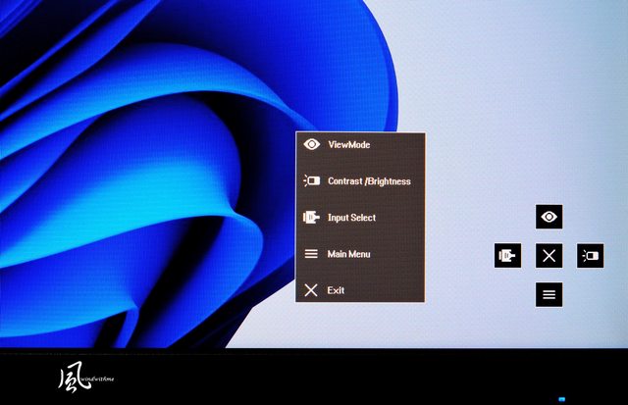Click the hamburger icon beside Main Menu
The image size is (628, 405).
coord(311,254)
